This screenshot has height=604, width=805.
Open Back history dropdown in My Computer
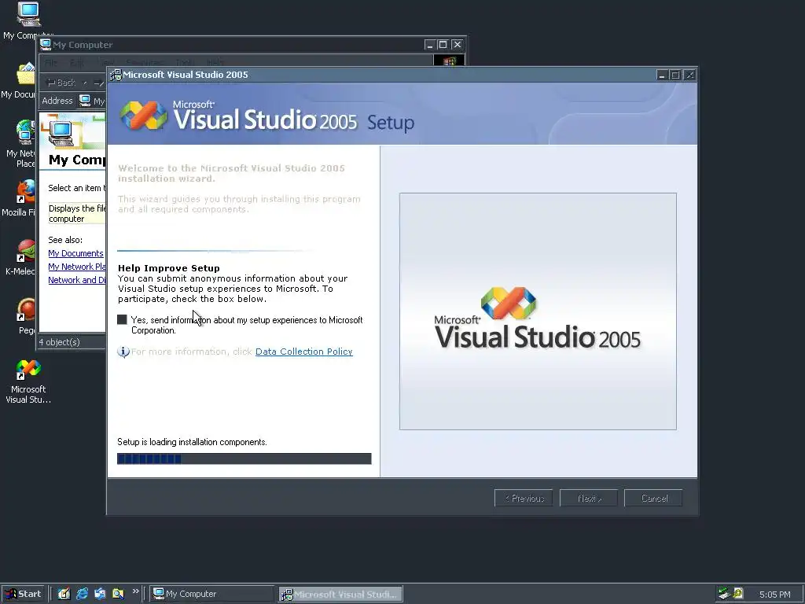click(x=85, y=83)
